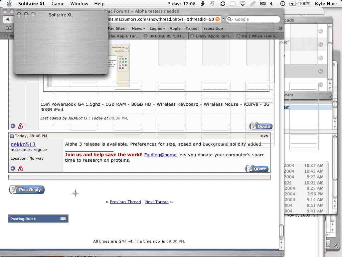Screen dimensions: 342x257
Task: Open the Logins bookmarks dropdown
Action: 157,28
